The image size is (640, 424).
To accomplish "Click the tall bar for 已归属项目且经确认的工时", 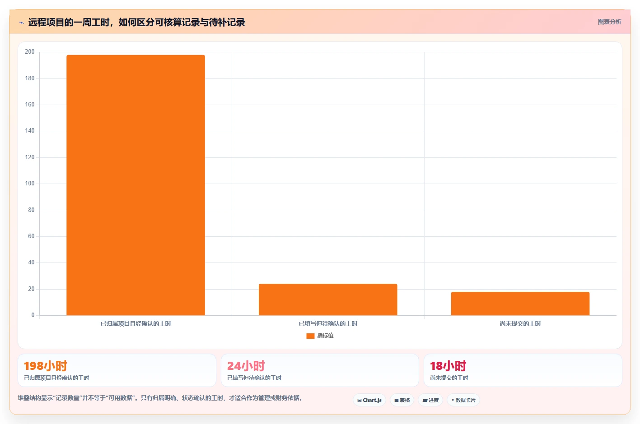I will point(135,185).
